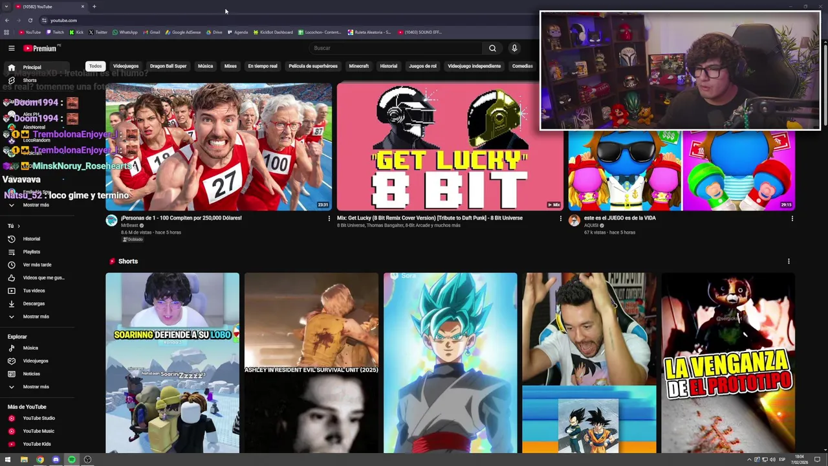Screen dimensions: 828x466
Task: Select the Mixes filter chip
Action: tap(230, 66)
